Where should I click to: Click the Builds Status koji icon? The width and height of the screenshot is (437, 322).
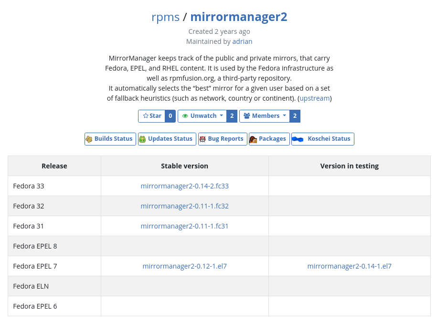click(x=89, y=139)
